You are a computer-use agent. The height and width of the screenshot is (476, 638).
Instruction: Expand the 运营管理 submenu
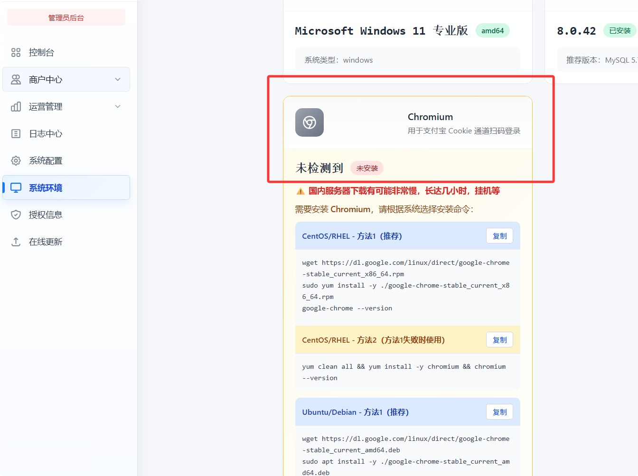coord(117,106)
